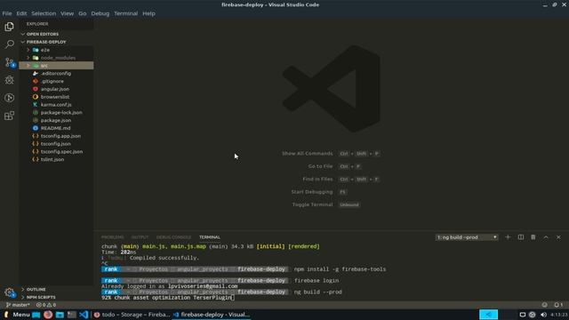Screen dimensions: 569x320
Task: Open the Explorer view in activity bar
Action: (x=10, y=27)
